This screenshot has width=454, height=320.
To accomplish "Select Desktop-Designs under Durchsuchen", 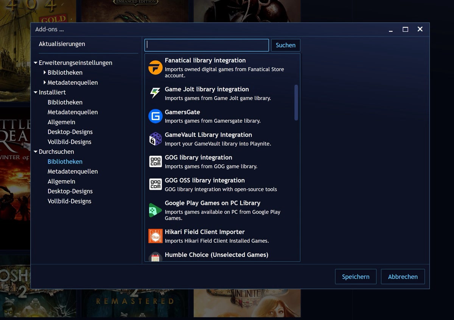I will (70, 191).
